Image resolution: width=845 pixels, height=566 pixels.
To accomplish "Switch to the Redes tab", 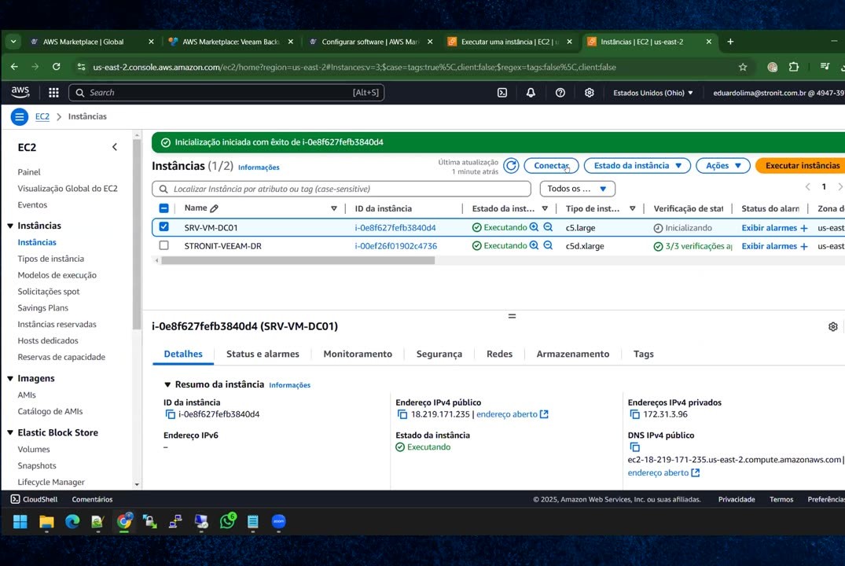I will point(500,355).
